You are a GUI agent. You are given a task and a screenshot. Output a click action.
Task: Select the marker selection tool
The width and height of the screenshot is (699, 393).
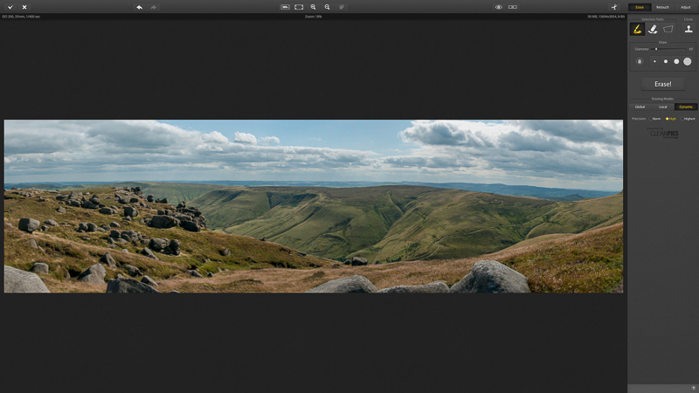coord(637,29)
